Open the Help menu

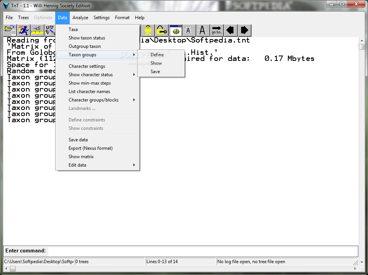click(x=140, y=18)
